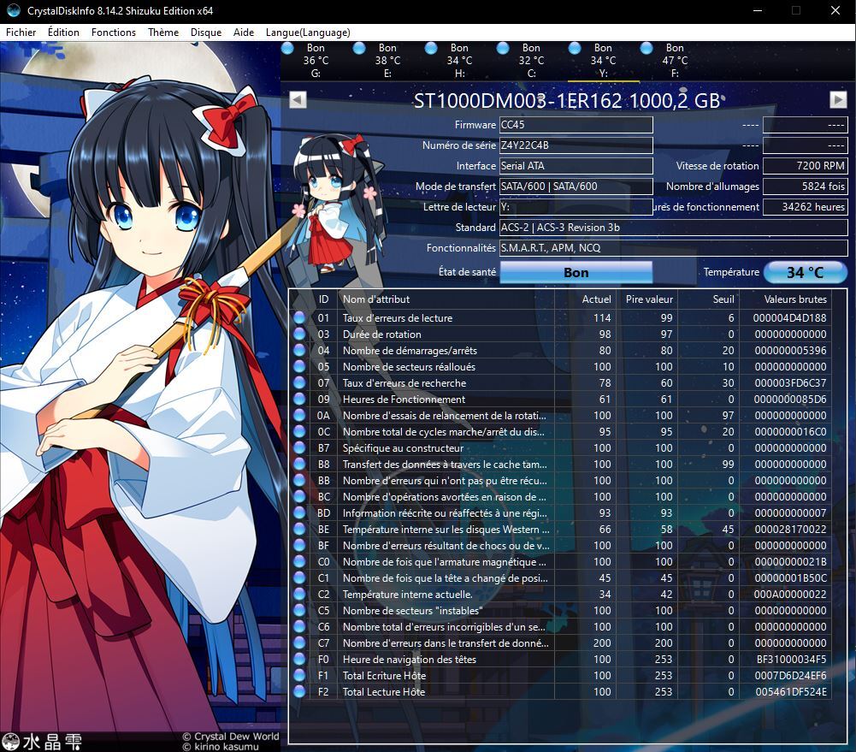The width and height of the screenshot is (856, 752).
Task: Click the Crystal Dew World copyright link
Action: coord(230,736)
